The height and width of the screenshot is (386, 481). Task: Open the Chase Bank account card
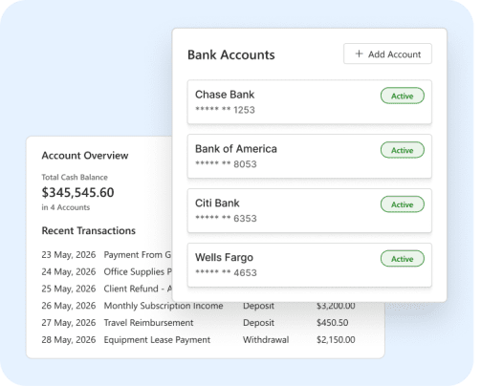[x=310, y=102]
